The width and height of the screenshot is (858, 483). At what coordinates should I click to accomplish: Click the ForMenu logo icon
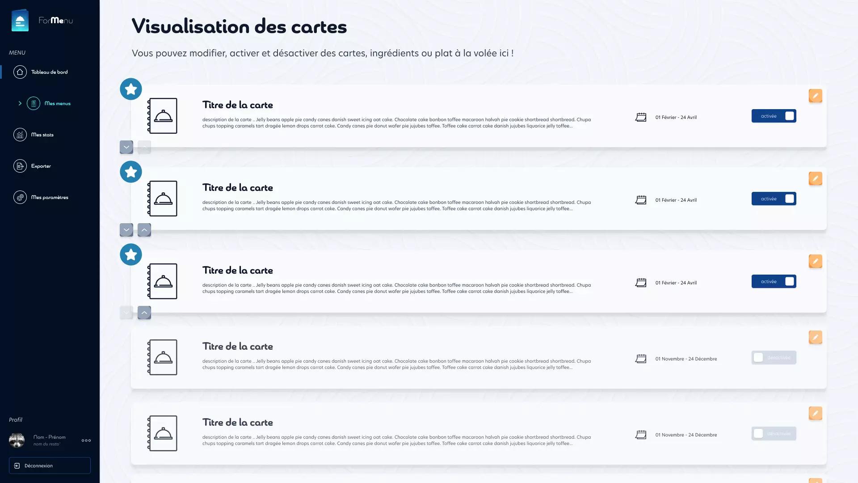click(x=20, y=21)
